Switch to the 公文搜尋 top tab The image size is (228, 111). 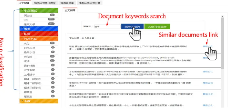[x=24, y=3]
